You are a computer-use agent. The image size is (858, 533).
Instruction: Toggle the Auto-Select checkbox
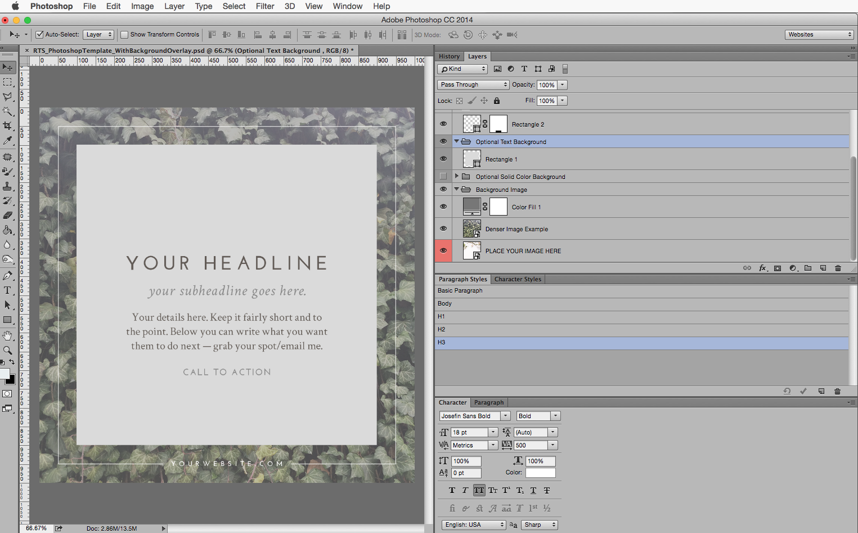tap(39, 35)
